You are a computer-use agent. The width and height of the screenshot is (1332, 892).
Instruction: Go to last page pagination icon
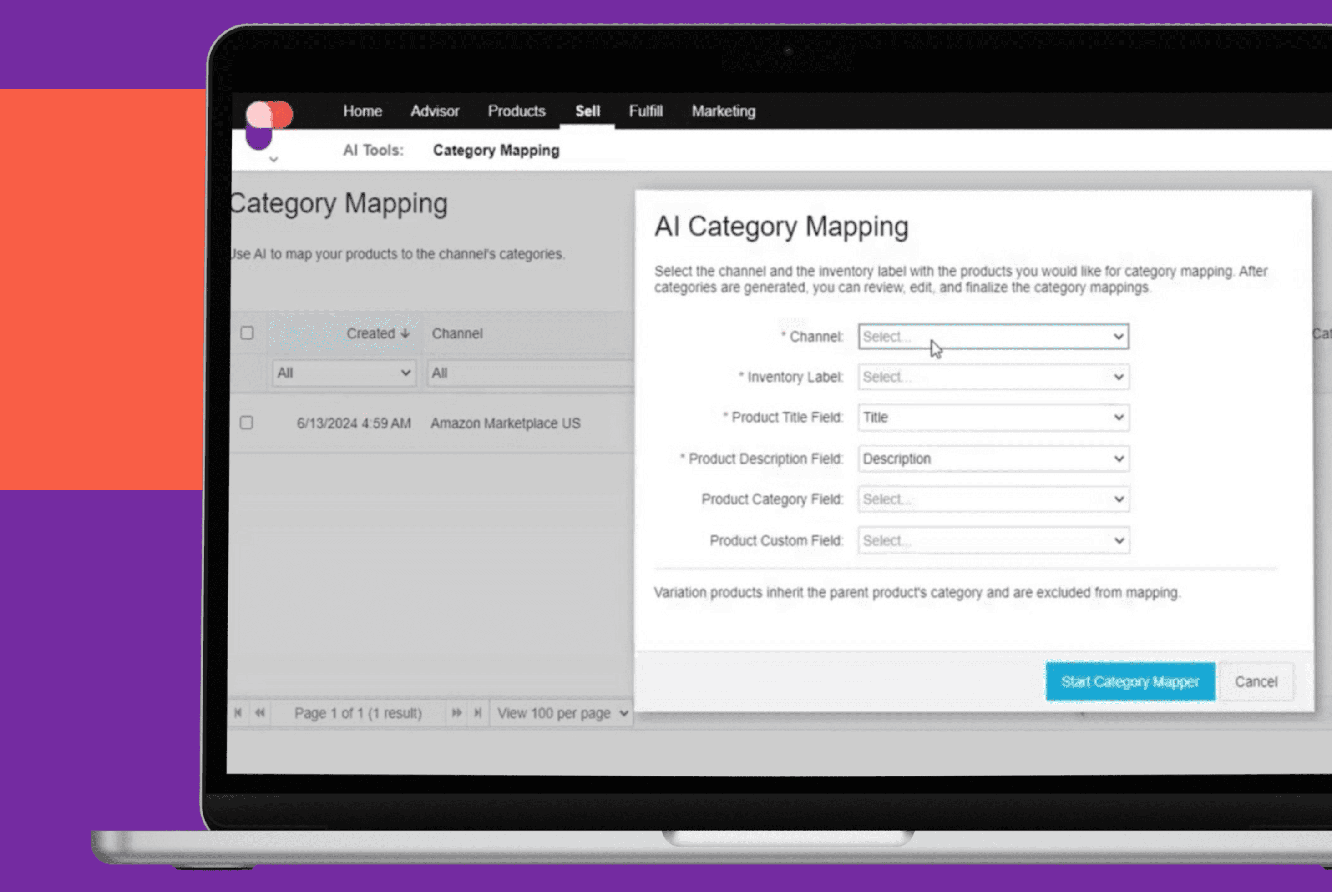[x=478, y=713]
